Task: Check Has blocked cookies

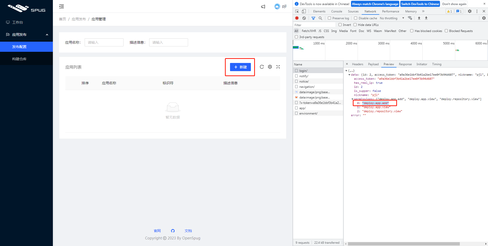Action: pyautogui.click(x=412, y=31)
